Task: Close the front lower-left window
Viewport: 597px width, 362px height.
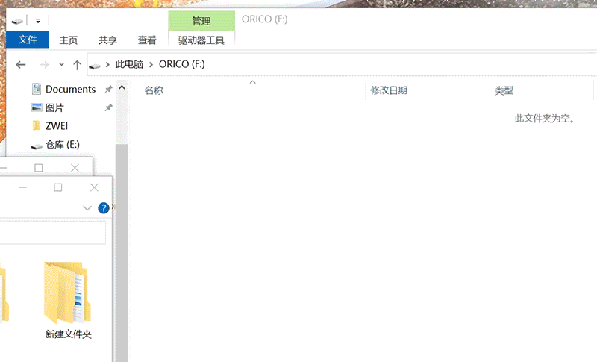Action: pos(94,187)
